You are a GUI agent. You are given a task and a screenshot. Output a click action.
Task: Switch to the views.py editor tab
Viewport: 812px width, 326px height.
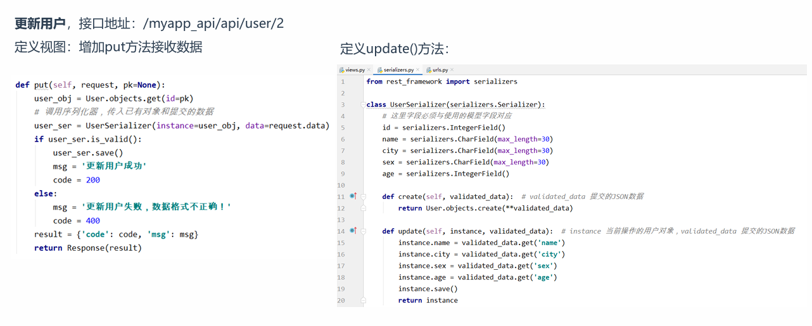(x=355, y=70)
